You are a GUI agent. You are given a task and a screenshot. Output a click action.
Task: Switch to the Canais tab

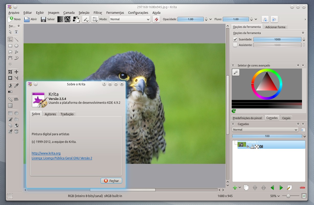(286, 118)
